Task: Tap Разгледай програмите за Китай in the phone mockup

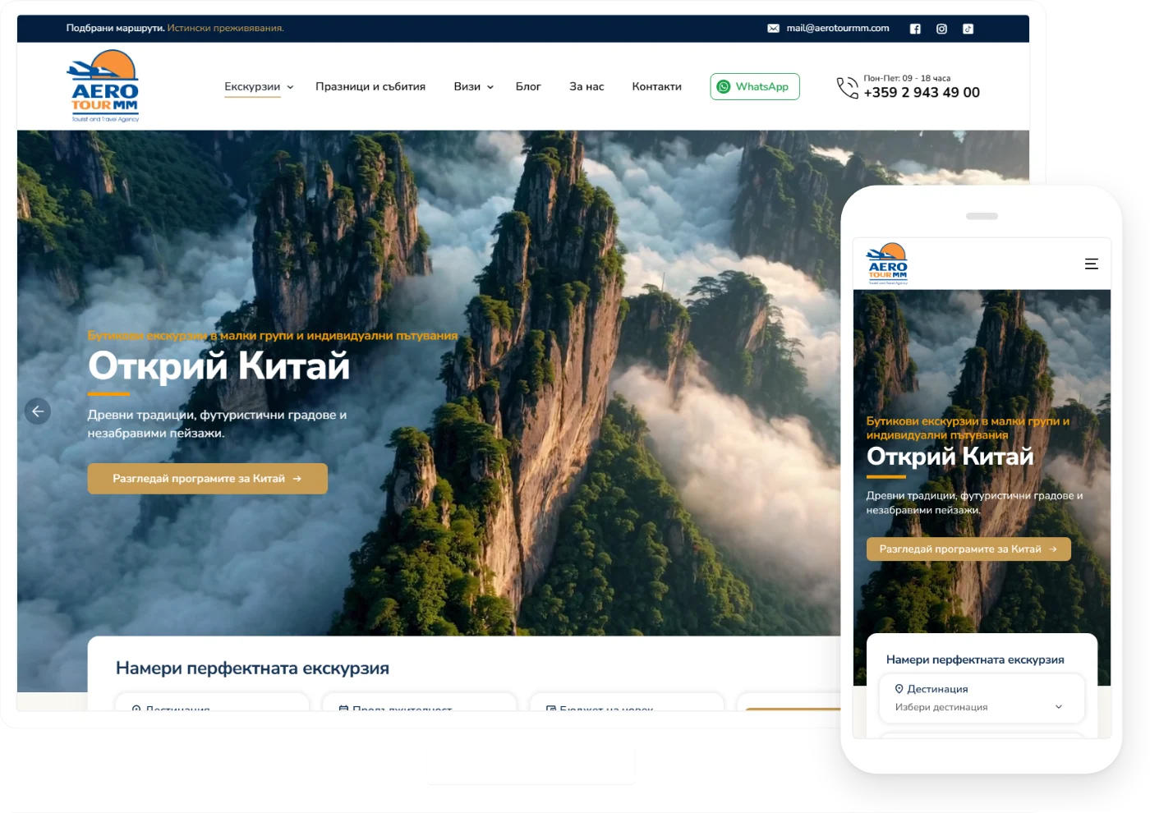Action: (x=968, y=549)
